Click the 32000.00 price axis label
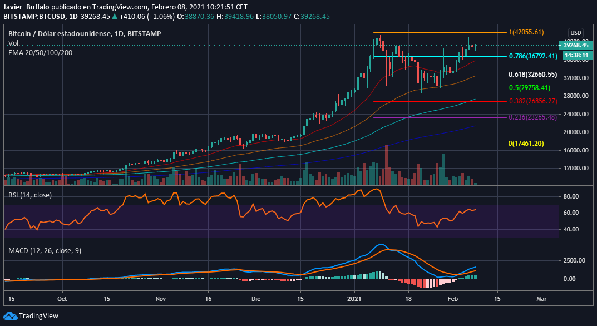This screenshot has height=326, width=597. 575,78
